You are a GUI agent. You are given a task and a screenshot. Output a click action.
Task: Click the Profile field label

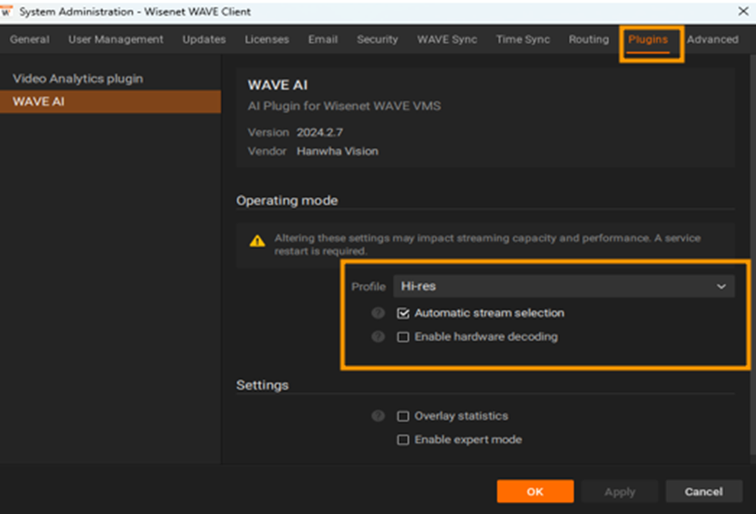[368, 287]
